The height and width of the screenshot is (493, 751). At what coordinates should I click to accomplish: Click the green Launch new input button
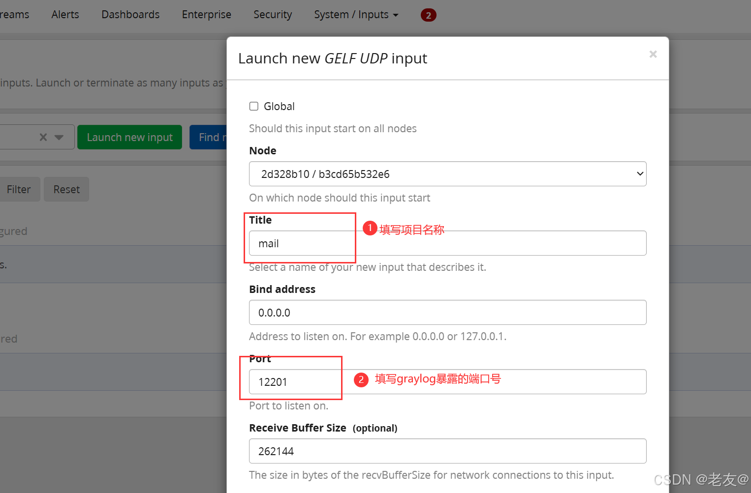pyautogui.click(x=129, y=137)
